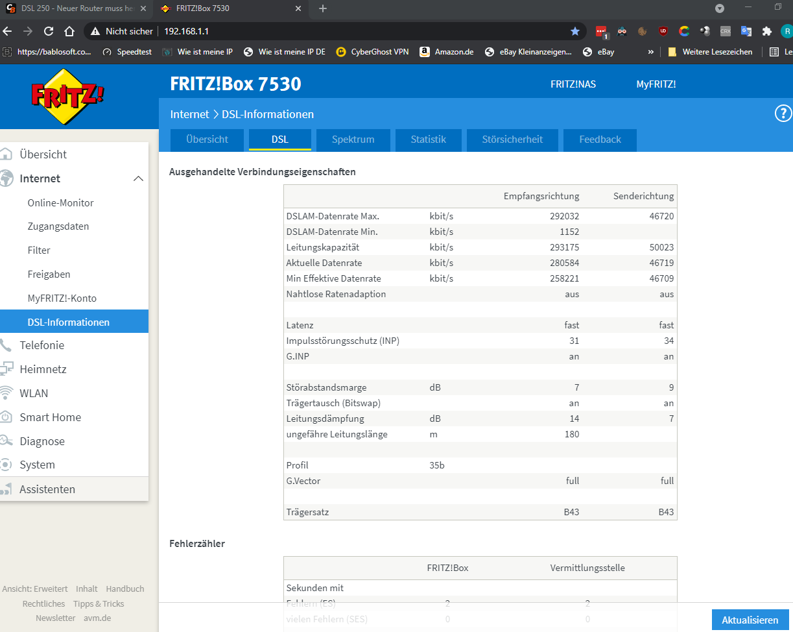Open FRITZ!NAS in the header
Viewport: 793px width, 632px height.
(x=573, y=84)
